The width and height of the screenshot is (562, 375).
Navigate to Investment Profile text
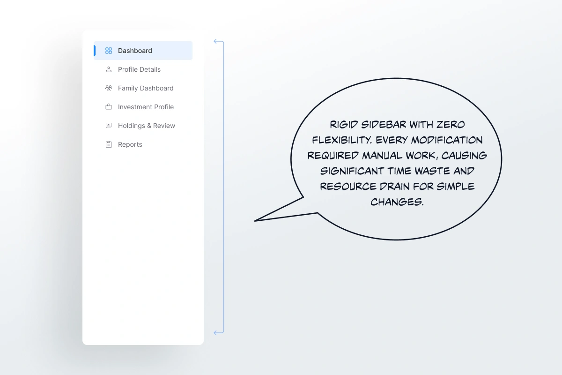(x=146, y=107)
